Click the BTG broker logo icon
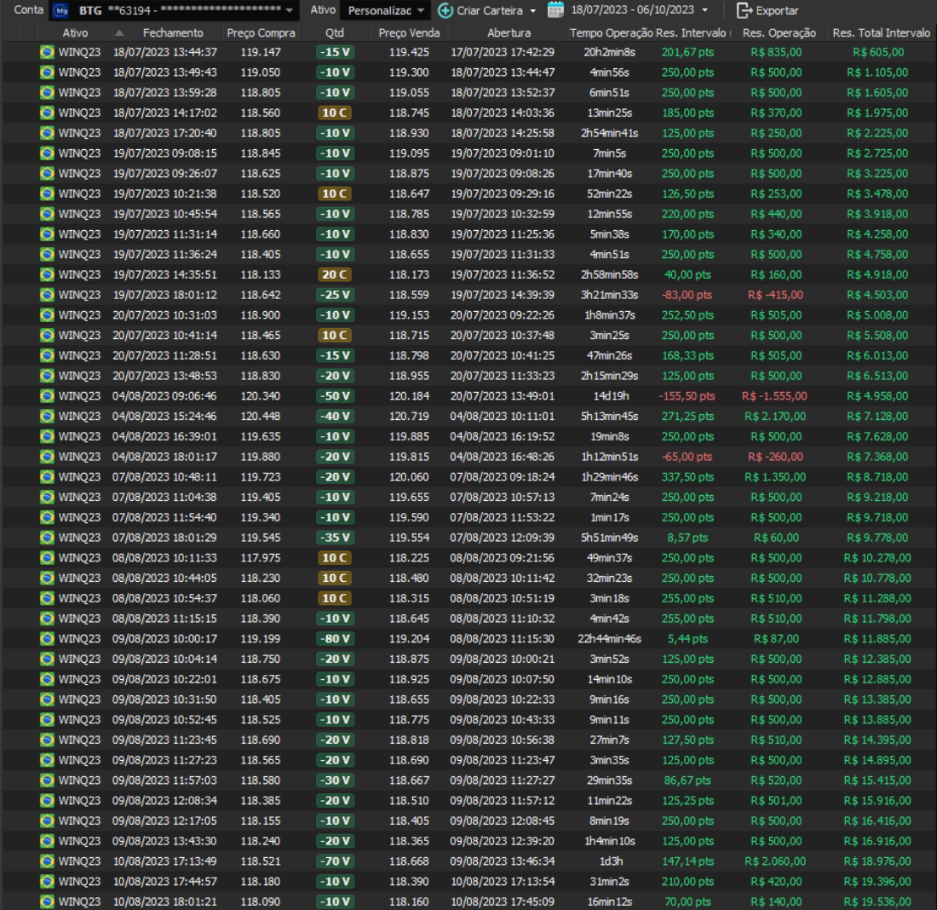The height and width of the screenshot is (910, 937). coord(61,11)
